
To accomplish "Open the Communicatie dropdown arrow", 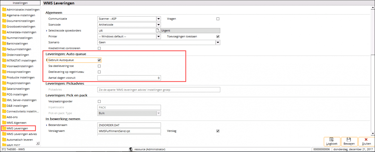I will [159, 19].
